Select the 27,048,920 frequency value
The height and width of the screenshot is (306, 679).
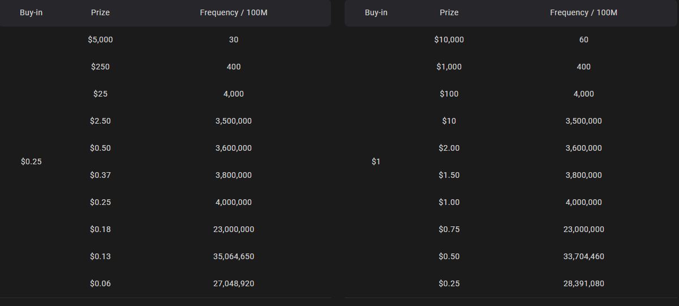234,283
